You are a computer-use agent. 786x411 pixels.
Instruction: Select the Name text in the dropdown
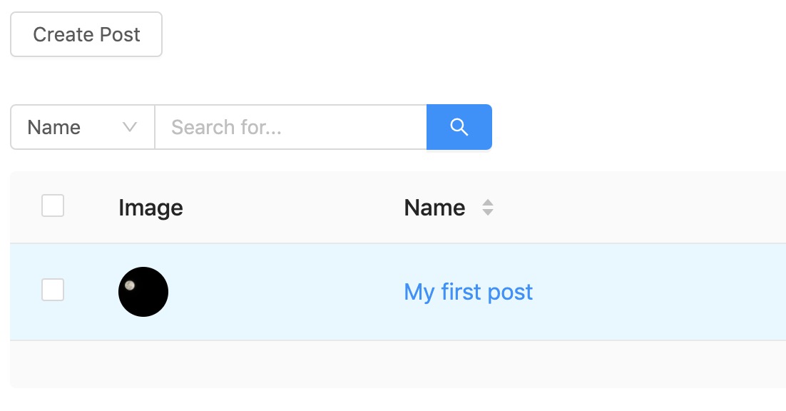[54, 127]
